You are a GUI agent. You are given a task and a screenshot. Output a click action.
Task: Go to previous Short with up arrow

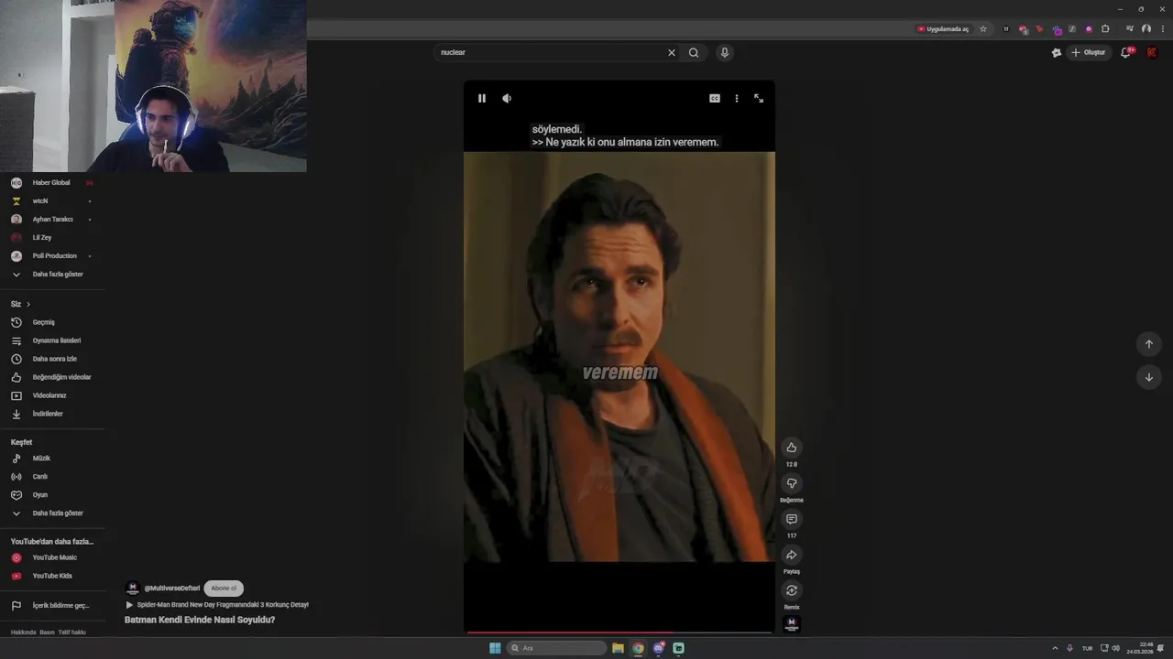tap(1149, 344)
